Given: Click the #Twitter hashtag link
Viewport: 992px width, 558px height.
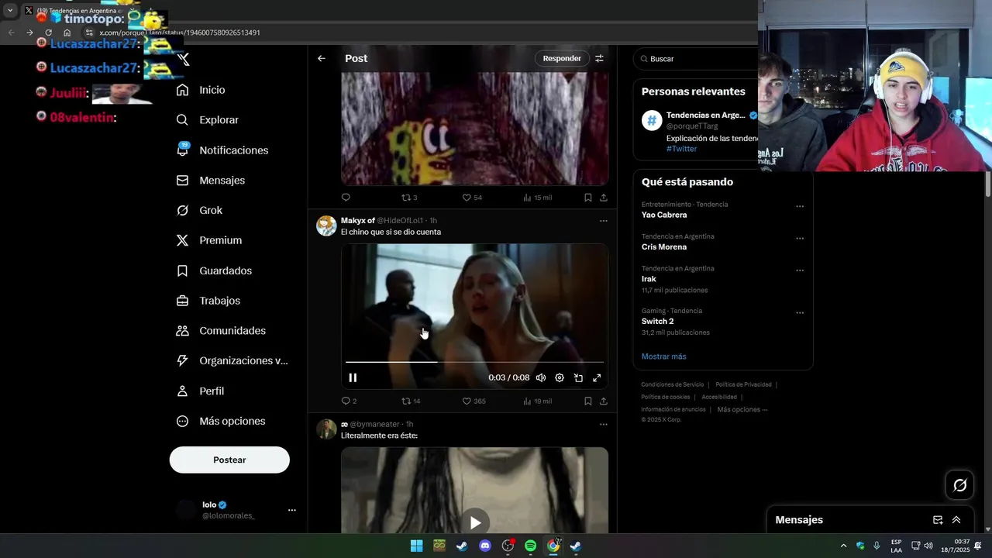Looking at the screenshot, I should (681, 149).
